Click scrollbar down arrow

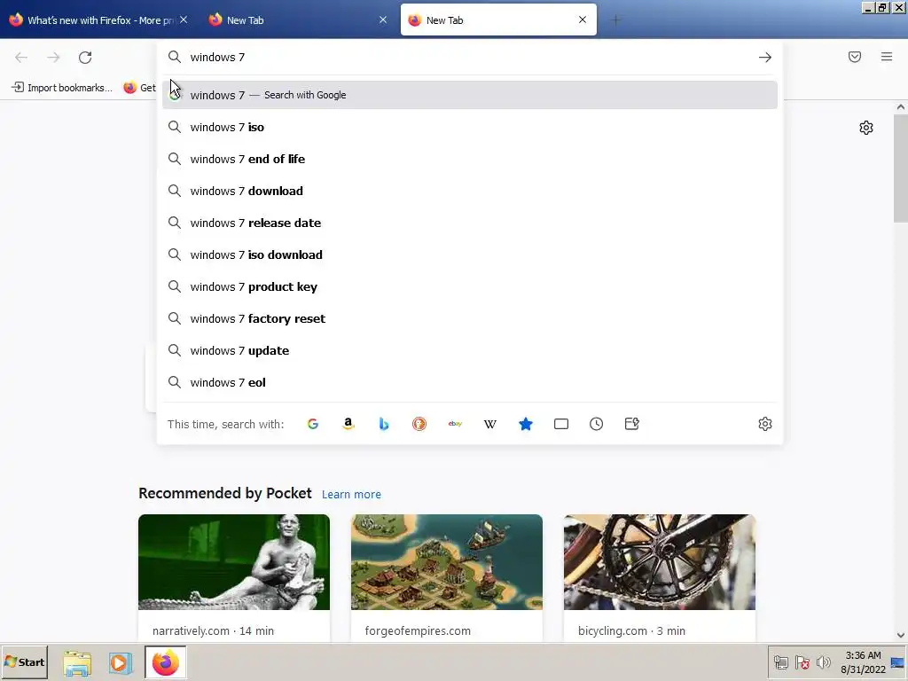[x=901, y=635]
